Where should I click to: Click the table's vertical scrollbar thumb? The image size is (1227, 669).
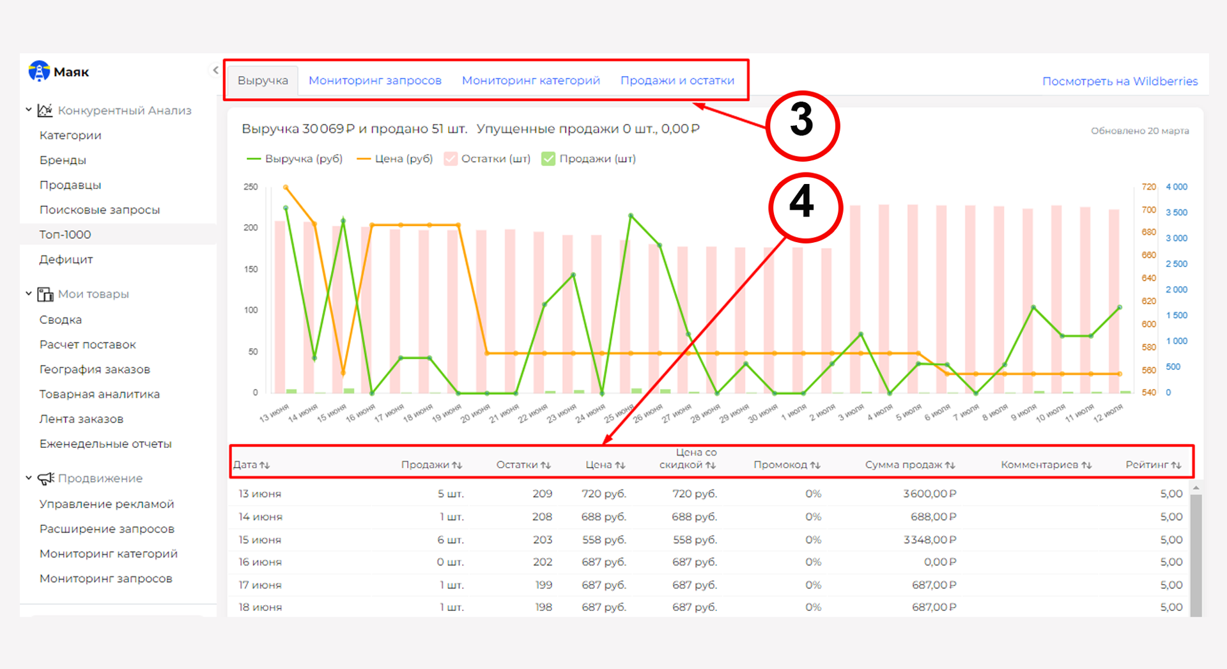1196,555
